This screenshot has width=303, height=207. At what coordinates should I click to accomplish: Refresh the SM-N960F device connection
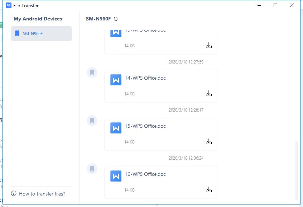pyautogui.click(x=116, y=19)
